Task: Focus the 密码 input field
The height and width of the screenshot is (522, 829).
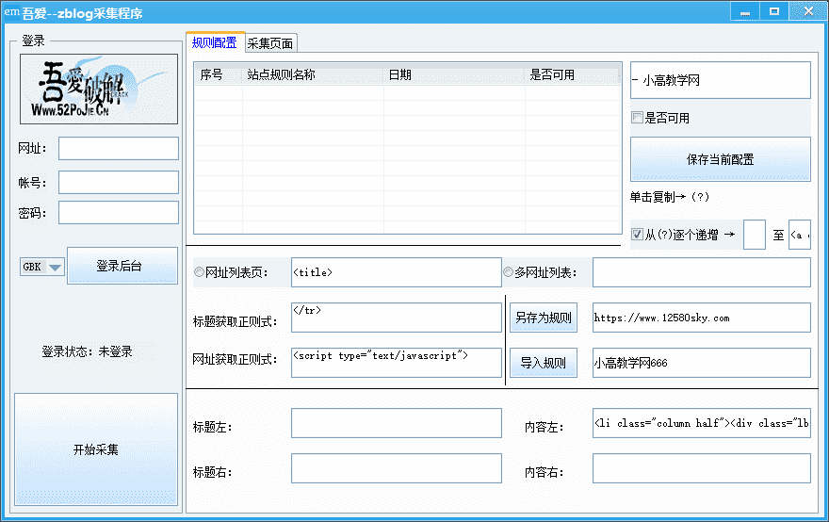Action: coord(118,213)
